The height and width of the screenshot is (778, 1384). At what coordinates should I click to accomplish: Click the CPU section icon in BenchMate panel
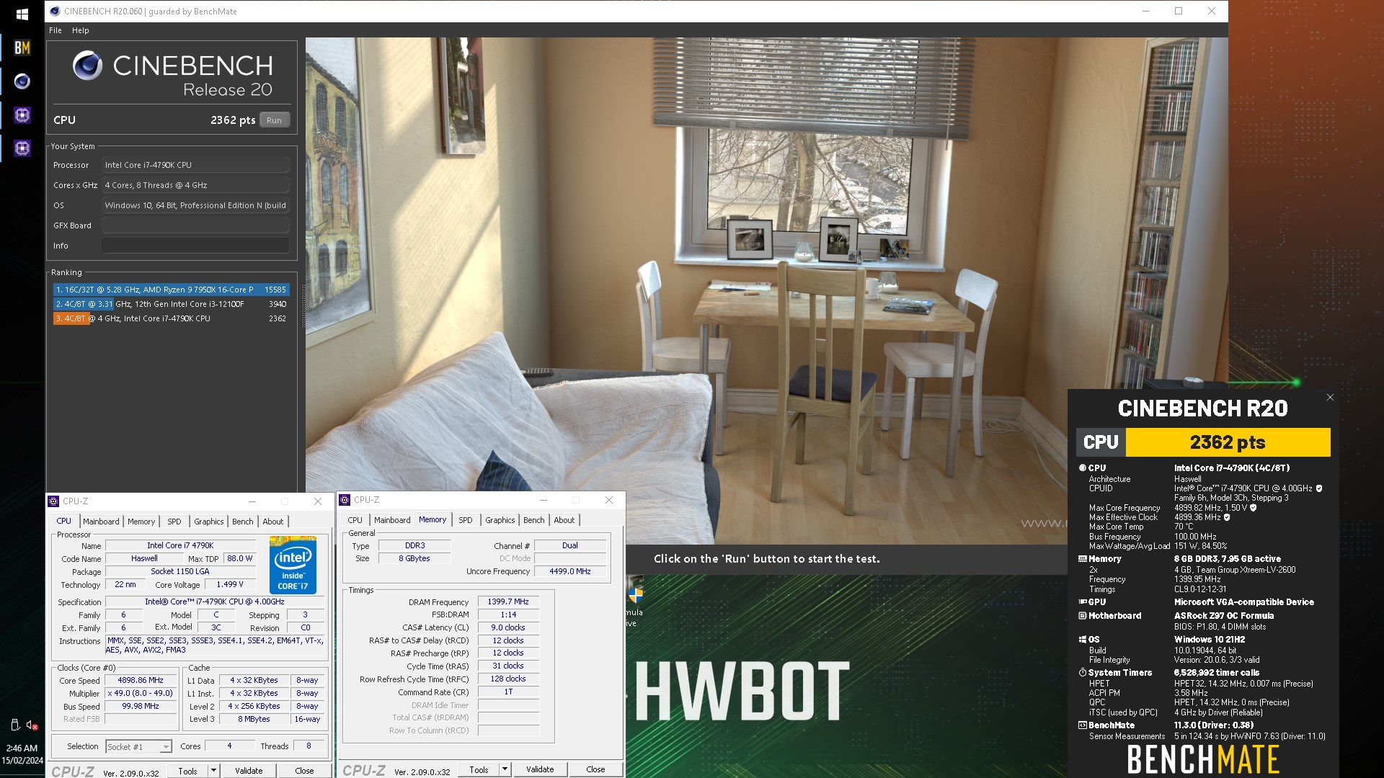tap(1082, 468)
